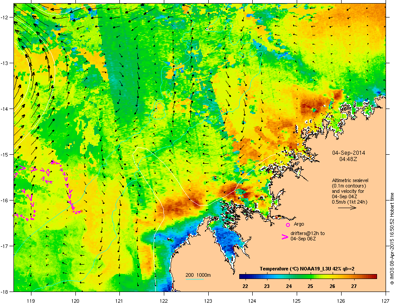Click latitude axis label -18
Viewport: 395px width, 305px height.
click(5, 292)
